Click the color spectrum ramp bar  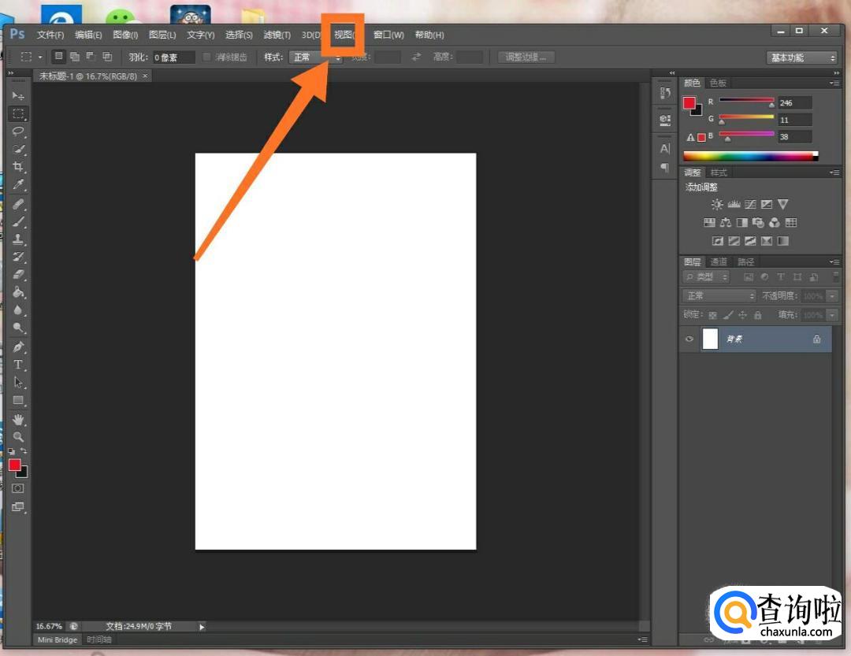pyautogui.click(x=749, y=156)
